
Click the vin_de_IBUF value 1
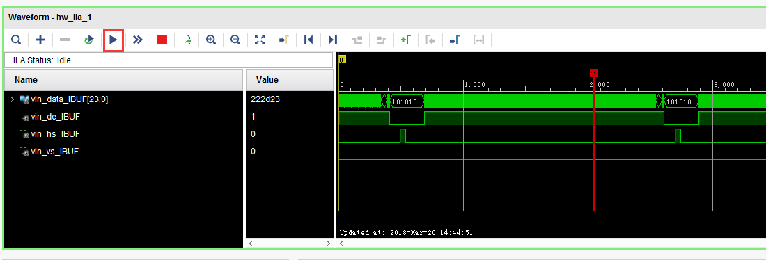tap(253, 117)
